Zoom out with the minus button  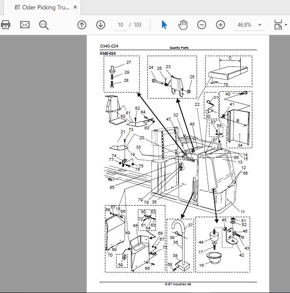(202, 25)
